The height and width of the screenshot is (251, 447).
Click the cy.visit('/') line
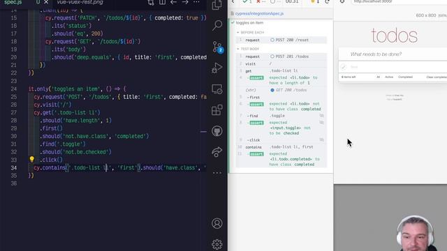[x=52, y=105]
